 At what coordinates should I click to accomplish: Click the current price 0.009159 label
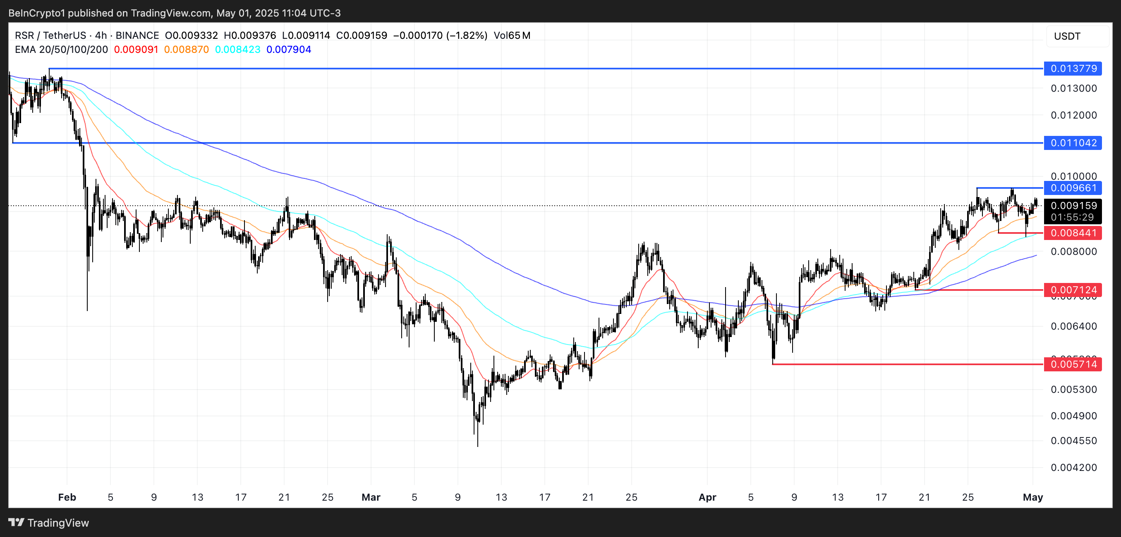[x=1073, y=205]
